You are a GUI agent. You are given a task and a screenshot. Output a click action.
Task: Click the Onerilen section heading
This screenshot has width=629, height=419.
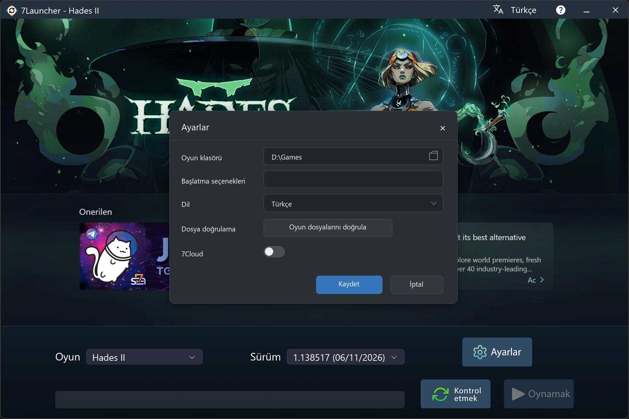point(96,212)
